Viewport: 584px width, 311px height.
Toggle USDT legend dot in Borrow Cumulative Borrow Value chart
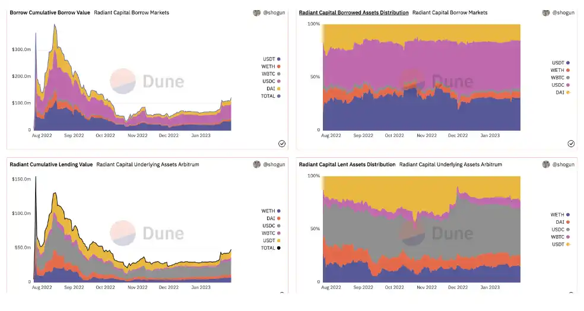tap(278, 59)
